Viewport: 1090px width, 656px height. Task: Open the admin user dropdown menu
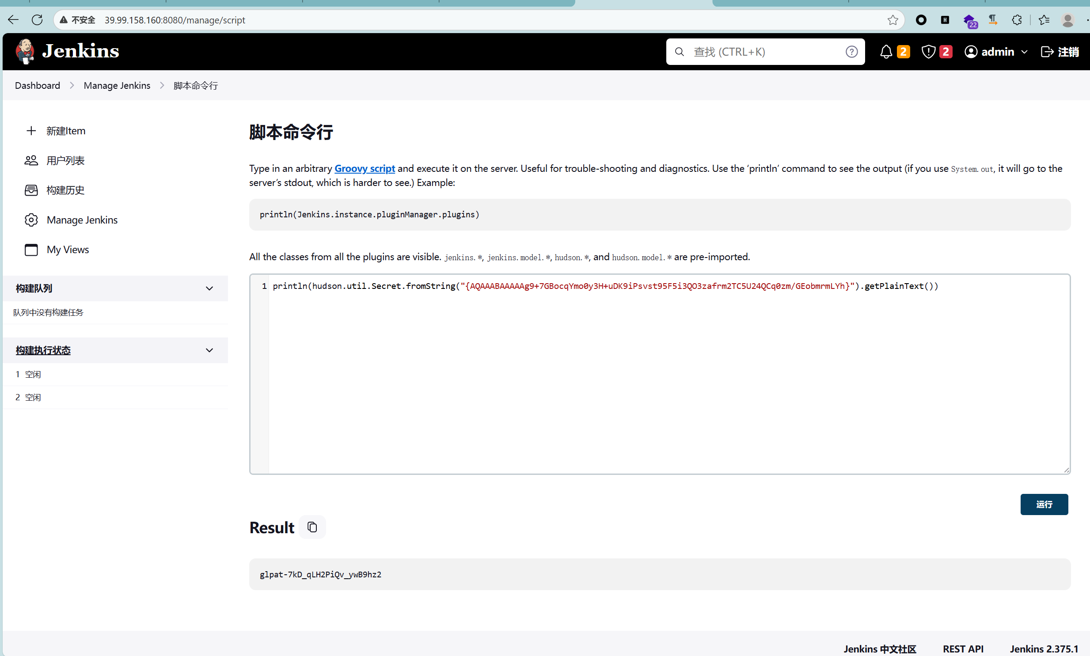pyautogui.click(x=1024, y=52)
